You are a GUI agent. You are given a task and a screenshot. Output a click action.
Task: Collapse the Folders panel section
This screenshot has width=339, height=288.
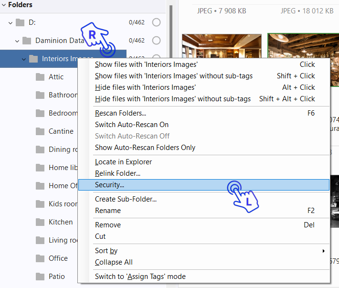point(4,5)
